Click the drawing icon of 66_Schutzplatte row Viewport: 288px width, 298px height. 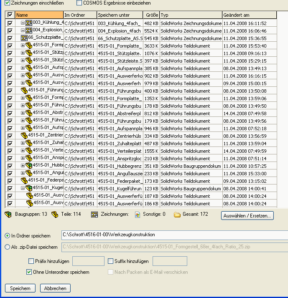coord(24,38)
